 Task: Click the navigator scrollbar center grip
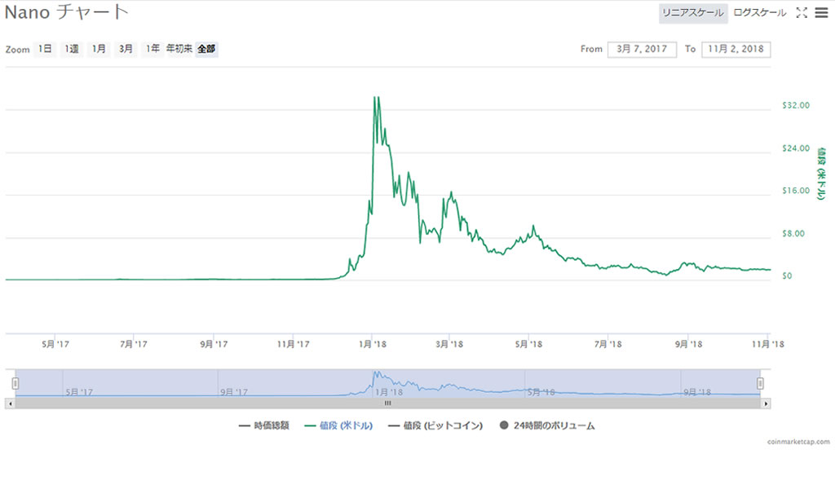click(388, 403)
